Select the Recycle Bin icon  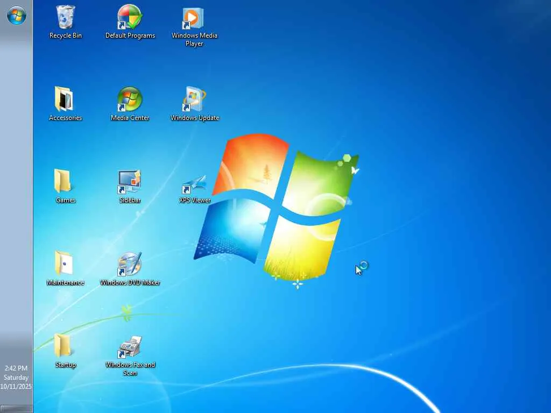click(65, 22)
